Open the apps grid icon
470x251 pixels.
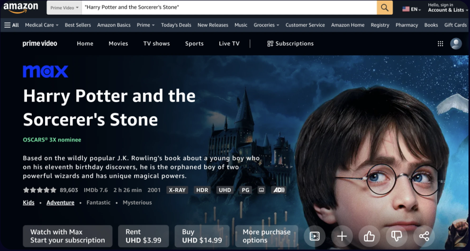point(440,43)
